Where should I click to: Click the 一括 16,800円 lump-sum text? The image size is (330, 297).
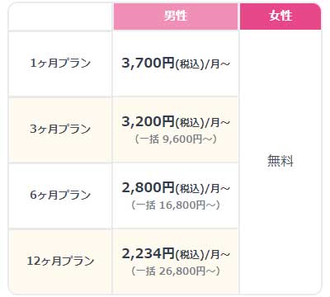pos(176,205)
